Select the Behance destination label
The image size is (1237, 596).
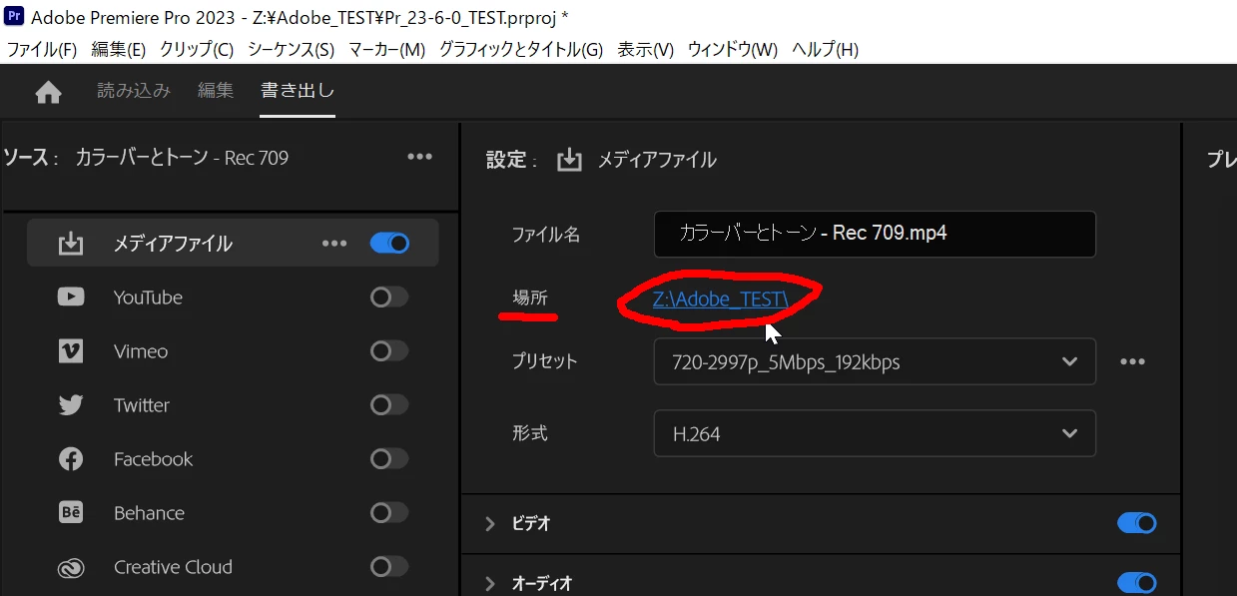pos(149,513)
